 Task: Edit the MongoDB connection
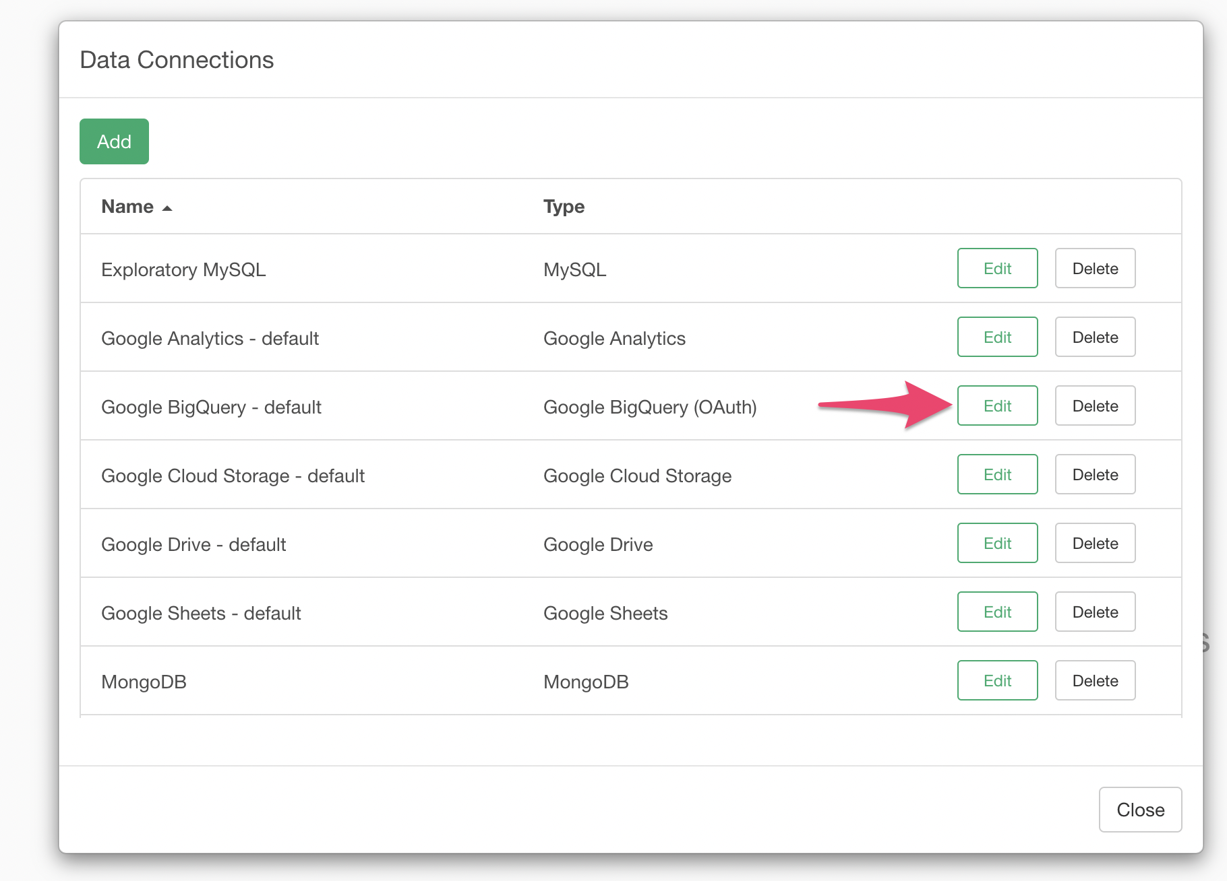(997, 680)
